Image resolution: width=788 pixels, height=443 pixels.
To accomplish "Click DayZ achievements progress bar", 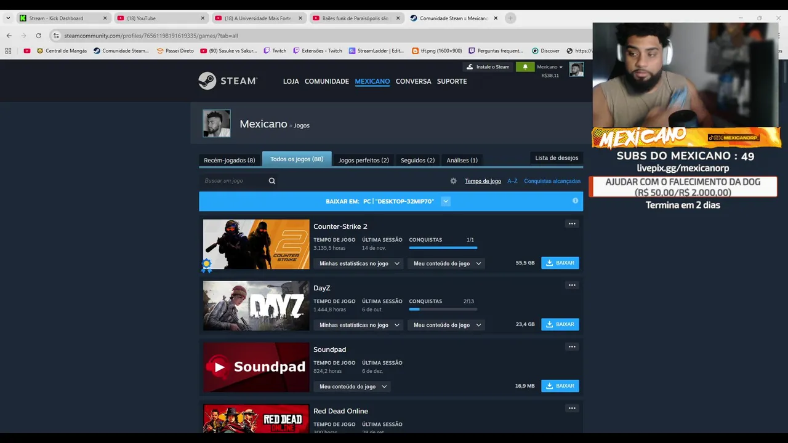I will coord(443,309).
